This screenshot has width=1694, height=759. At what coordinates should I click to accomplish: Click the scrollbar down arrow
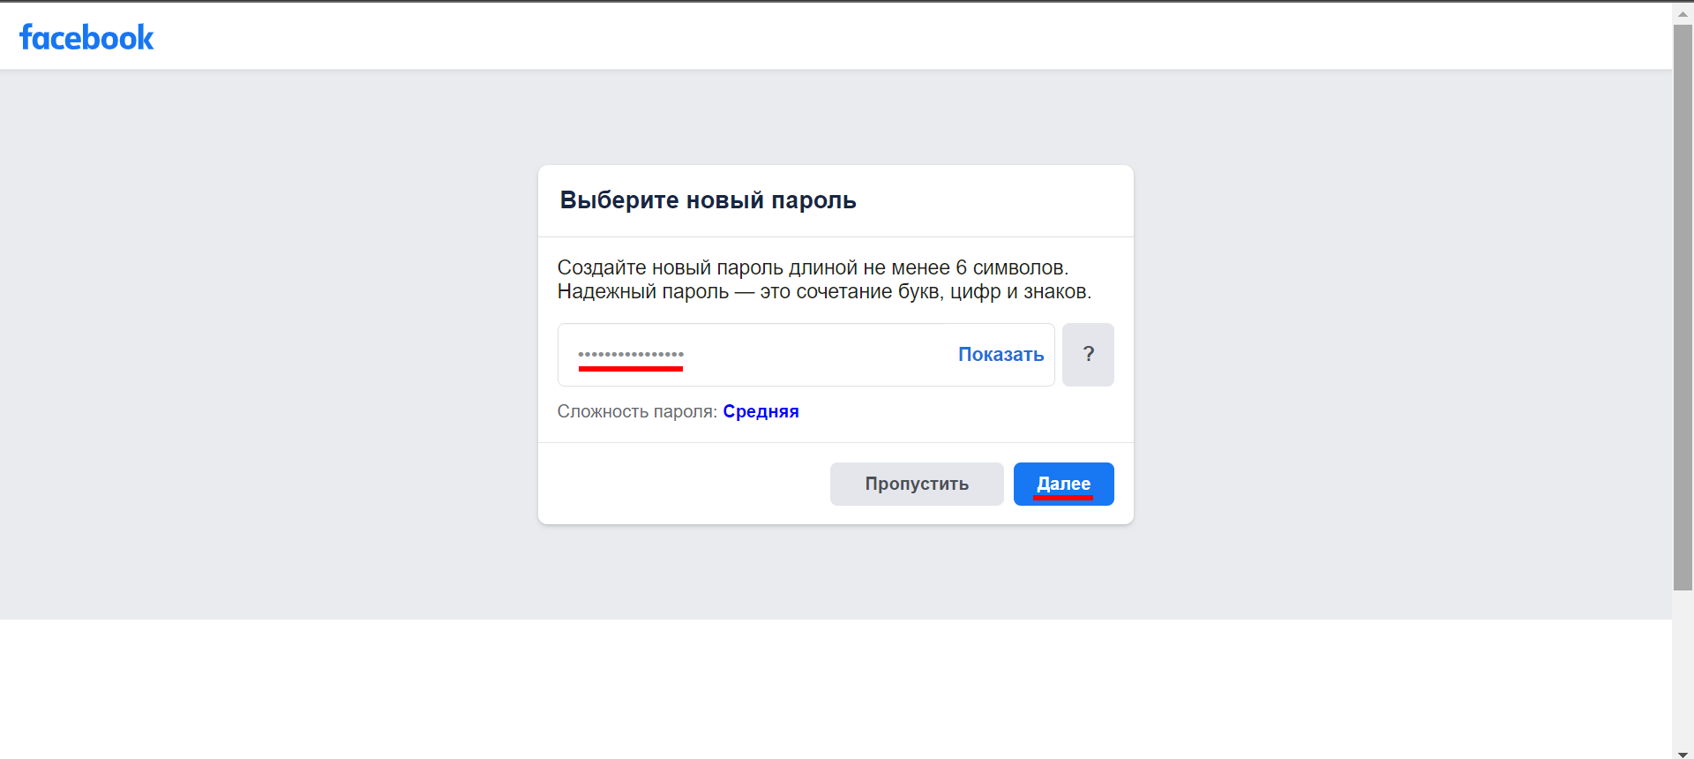tap(1683, 754)
